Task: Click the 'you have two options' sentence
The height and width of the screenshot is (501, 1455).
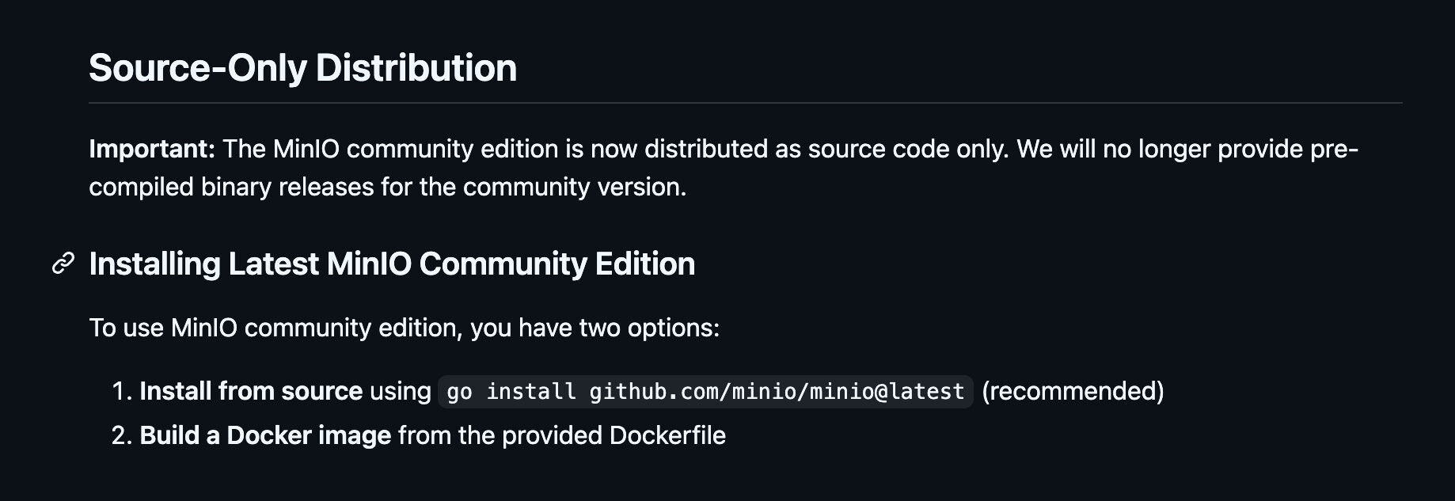Action: coord(595,328)
